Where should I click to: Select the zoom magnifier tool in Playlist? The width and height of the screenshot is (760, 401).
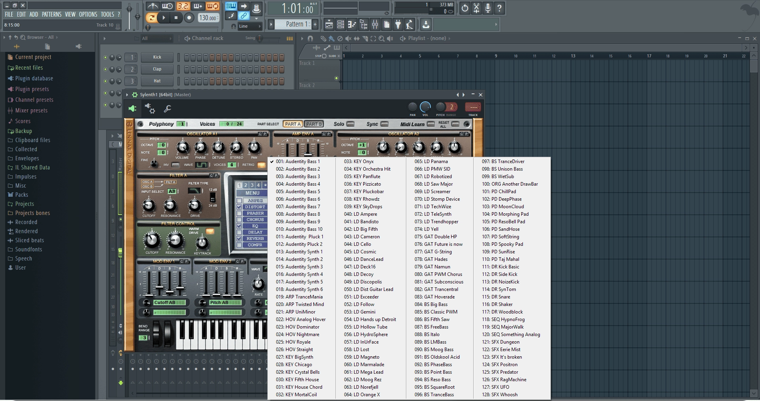click(381, 38)
